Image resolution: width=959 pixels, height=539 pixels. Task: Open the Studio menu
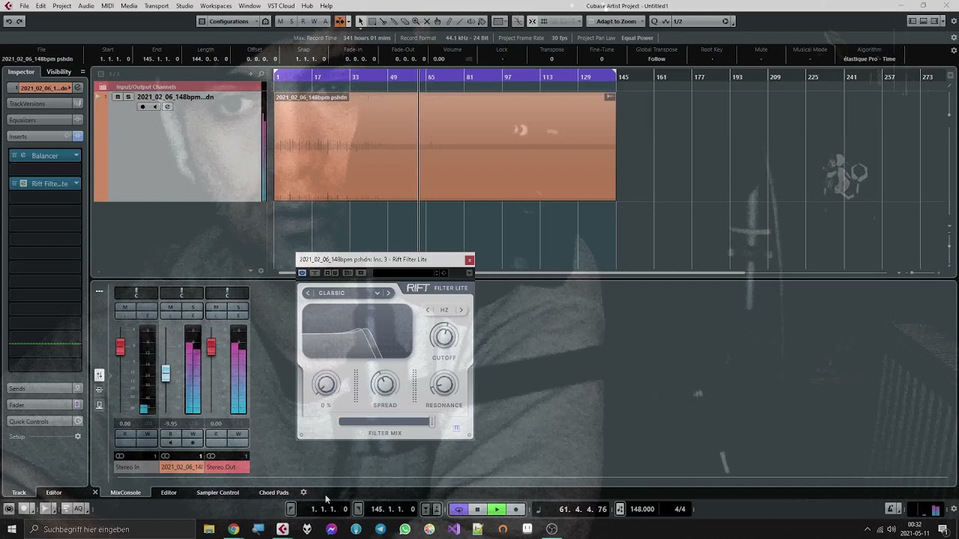pos(184,6)
